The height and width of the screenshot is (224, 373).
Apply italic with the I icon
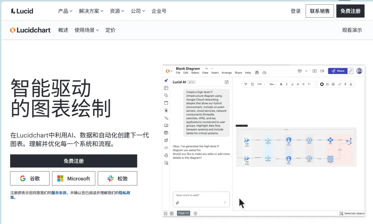click(287, 84)
